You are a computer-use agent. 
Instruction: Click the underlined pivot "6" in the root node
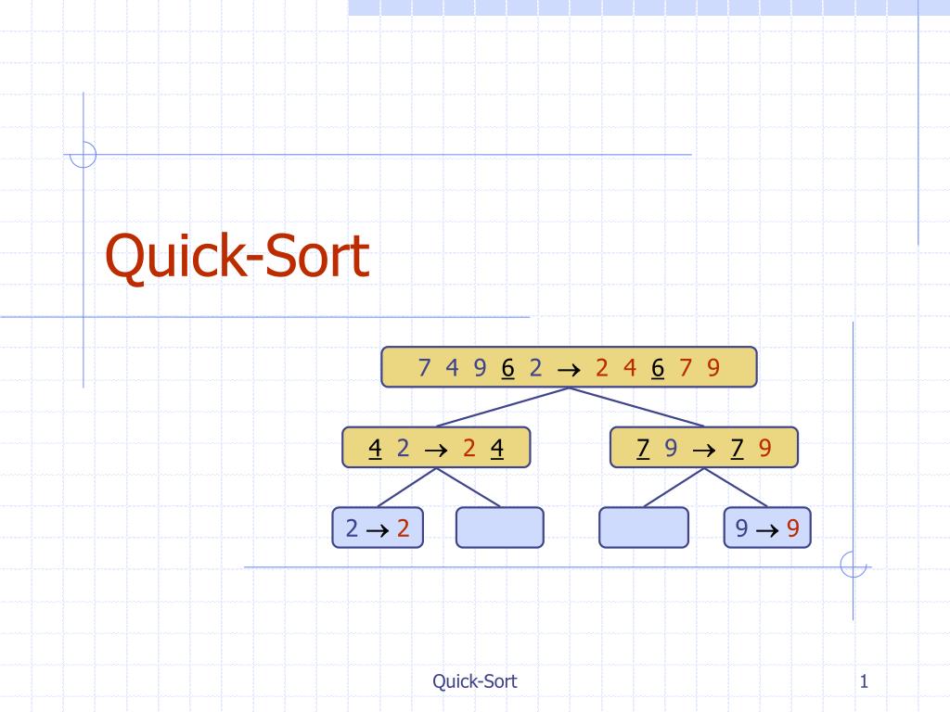point(507,367)
